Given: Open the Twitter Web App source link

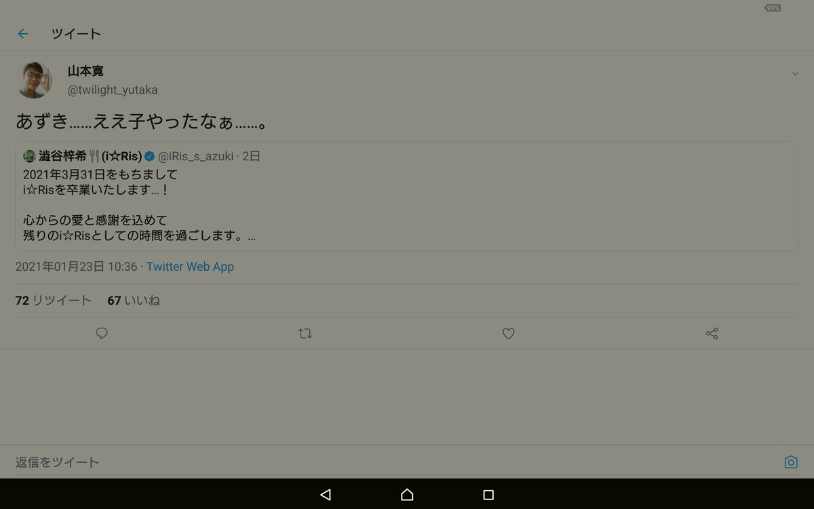Looking at the screenshot, I should (190, 267).
